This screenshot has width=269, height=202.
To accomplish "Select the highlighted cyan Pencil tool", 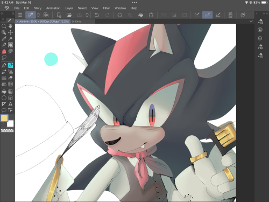I will (10, 65).
